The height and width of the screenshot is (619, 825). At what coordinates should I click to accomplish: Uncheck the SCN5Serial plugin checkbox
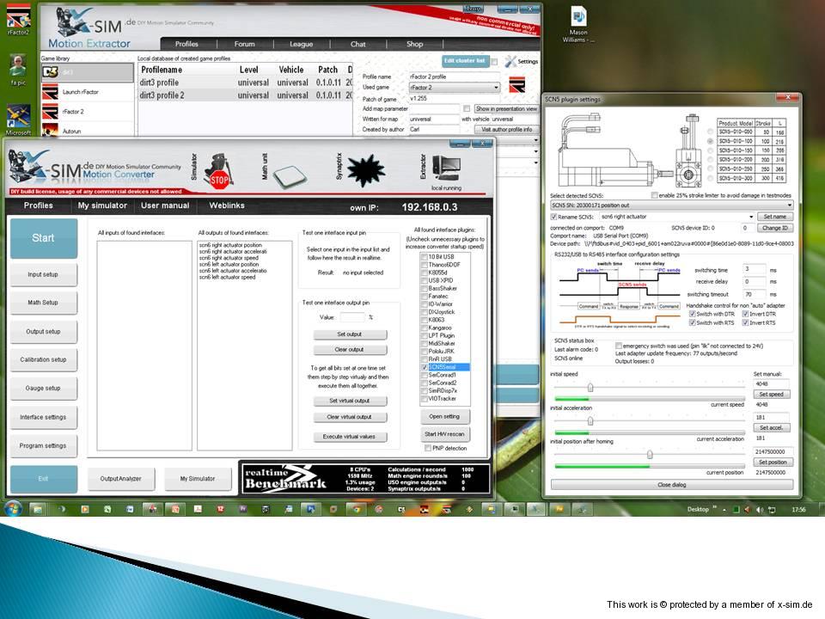pyautogui.click(x=424, y=367)
